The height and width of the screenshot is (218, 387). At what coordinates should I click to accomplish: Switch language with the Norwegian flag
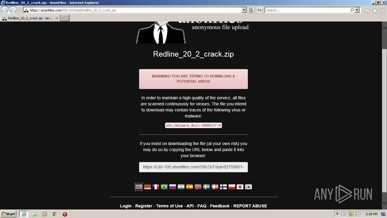pyautogui.click(x=198, y=187)
